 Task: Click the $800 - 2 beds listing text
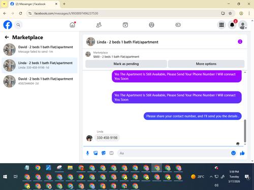116,57
